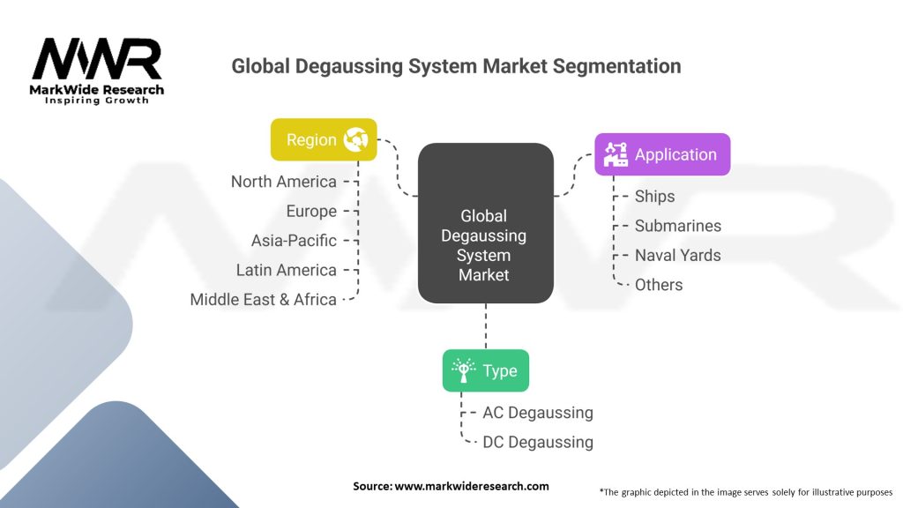Open the www.markwideresearch.com source link

[x=472, y=486]
